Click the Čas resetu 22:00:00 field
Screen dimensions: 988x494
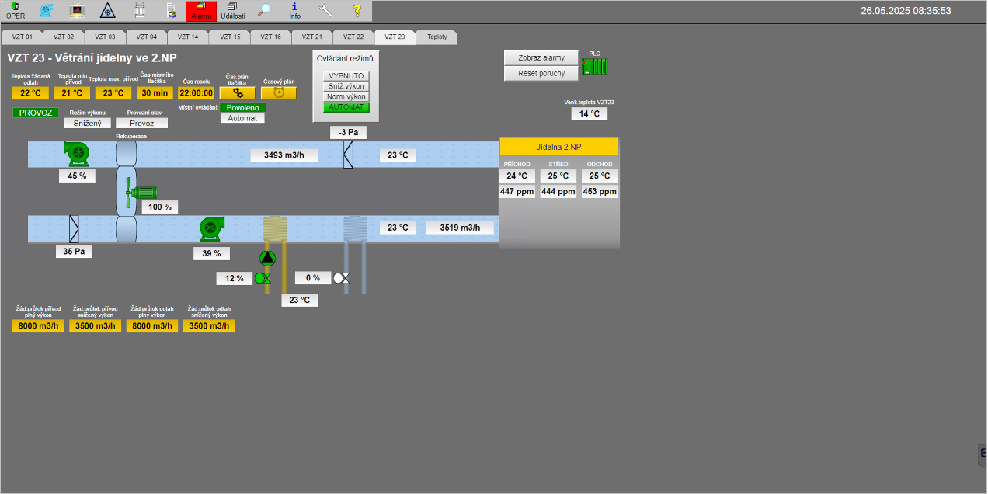click(196, 93)
